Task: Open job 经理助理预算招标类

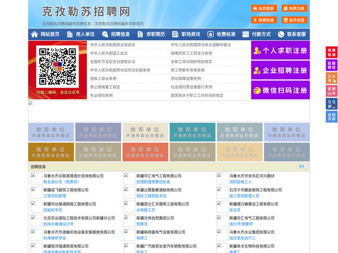Action: 153,182
